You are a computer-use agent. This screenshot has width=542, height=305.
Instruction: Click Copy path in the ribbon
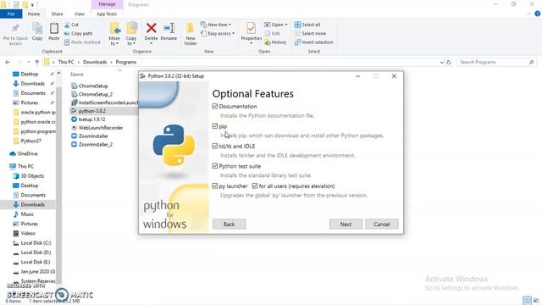point(79,34)
